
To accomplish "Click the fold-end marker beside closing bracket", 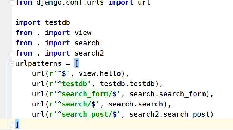I will (12, 125).
